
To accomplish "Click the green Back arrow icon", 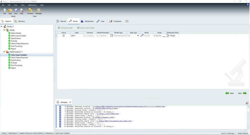I will coord(227,93).
